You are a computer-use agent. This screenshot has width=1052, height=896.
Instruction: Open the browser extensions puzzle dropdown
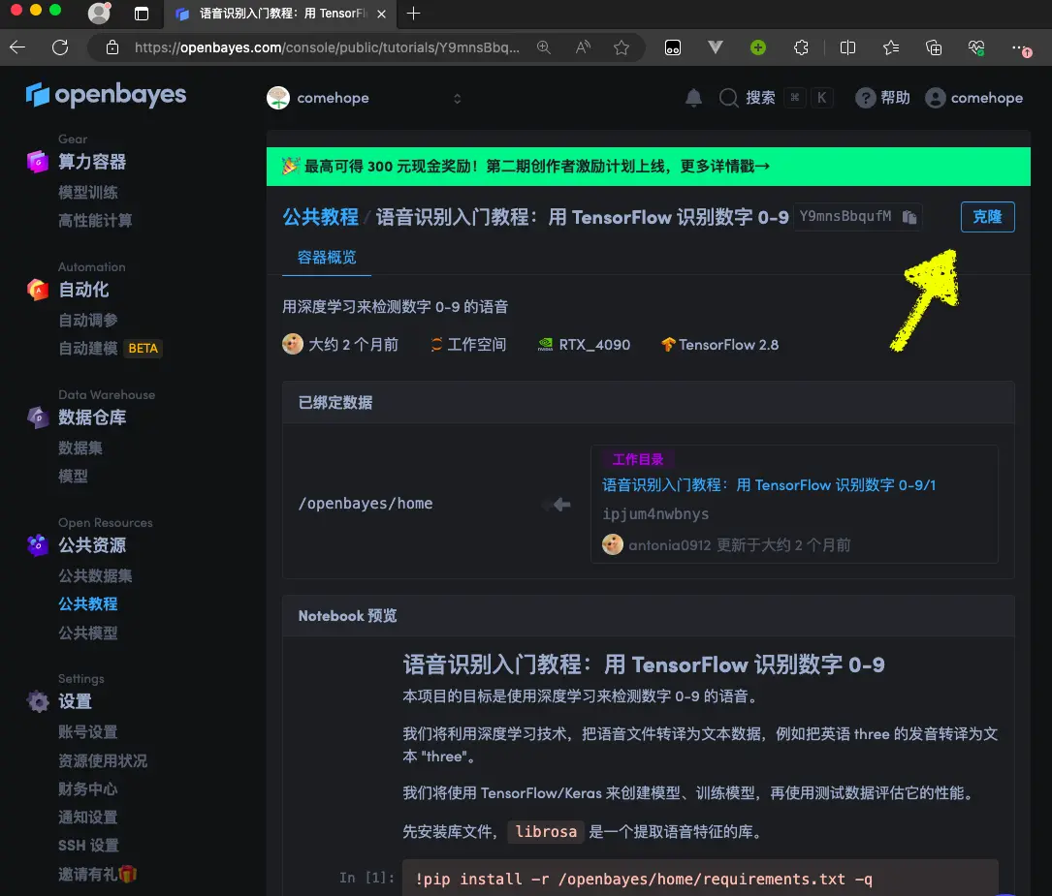click(x=802, y=46)
